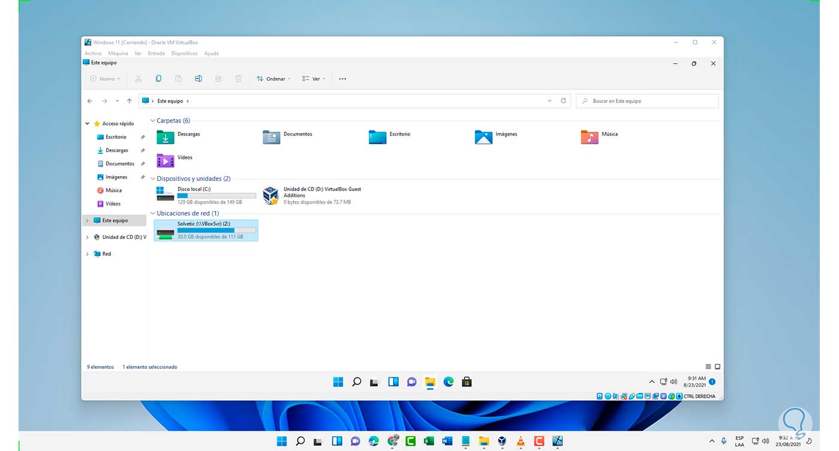Screen dimensions: 839x451
Task: Show hidden icons in guest system tray
Action: [652, 382]
